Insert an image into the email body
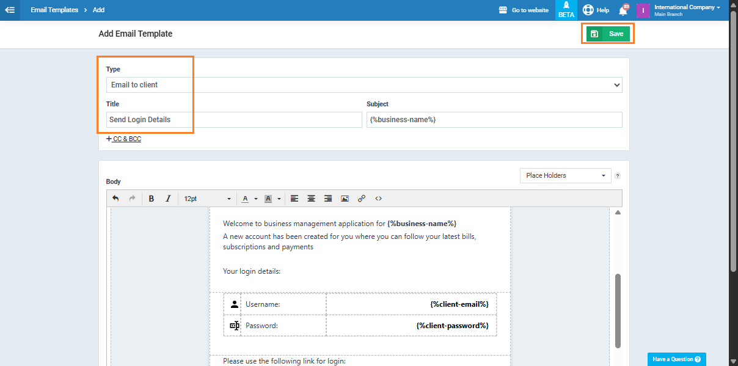Screen dimensions: 738x366 pyautogui.click(x=345, y=199)
